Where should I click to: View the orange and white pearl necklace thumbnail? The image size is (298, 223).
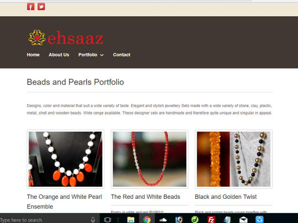tap(66, 159)
